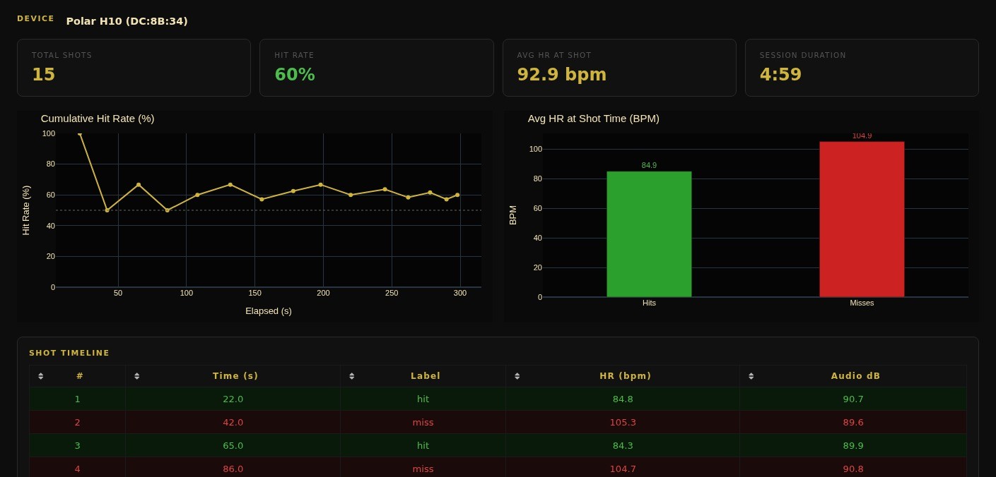The image size is (996, 477).
Task: Sort by Audio dB arrows icon
Action: click(x=751, y=376)
